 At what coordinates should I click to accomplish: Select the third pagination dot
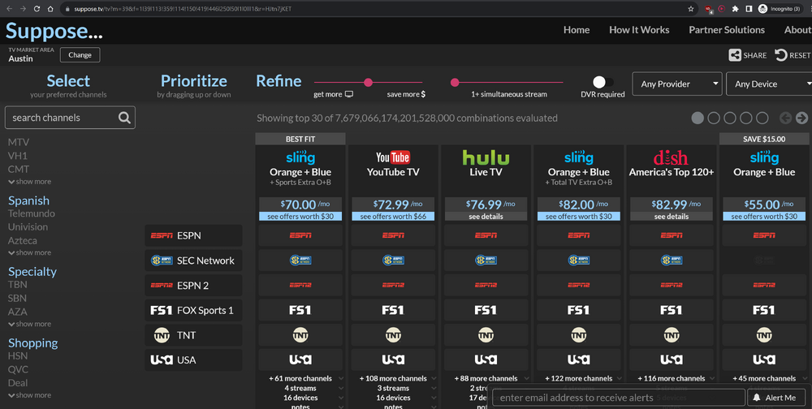(730, 118)
